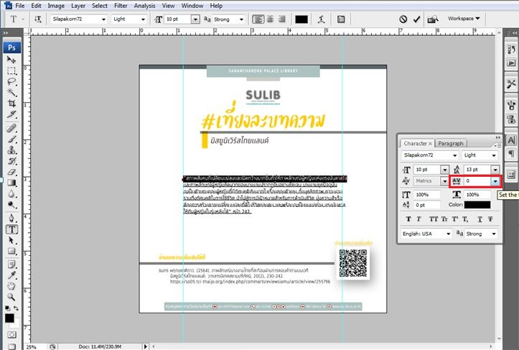
Task: Switch to the Paragraph tab
Action: tap(451, 143)
